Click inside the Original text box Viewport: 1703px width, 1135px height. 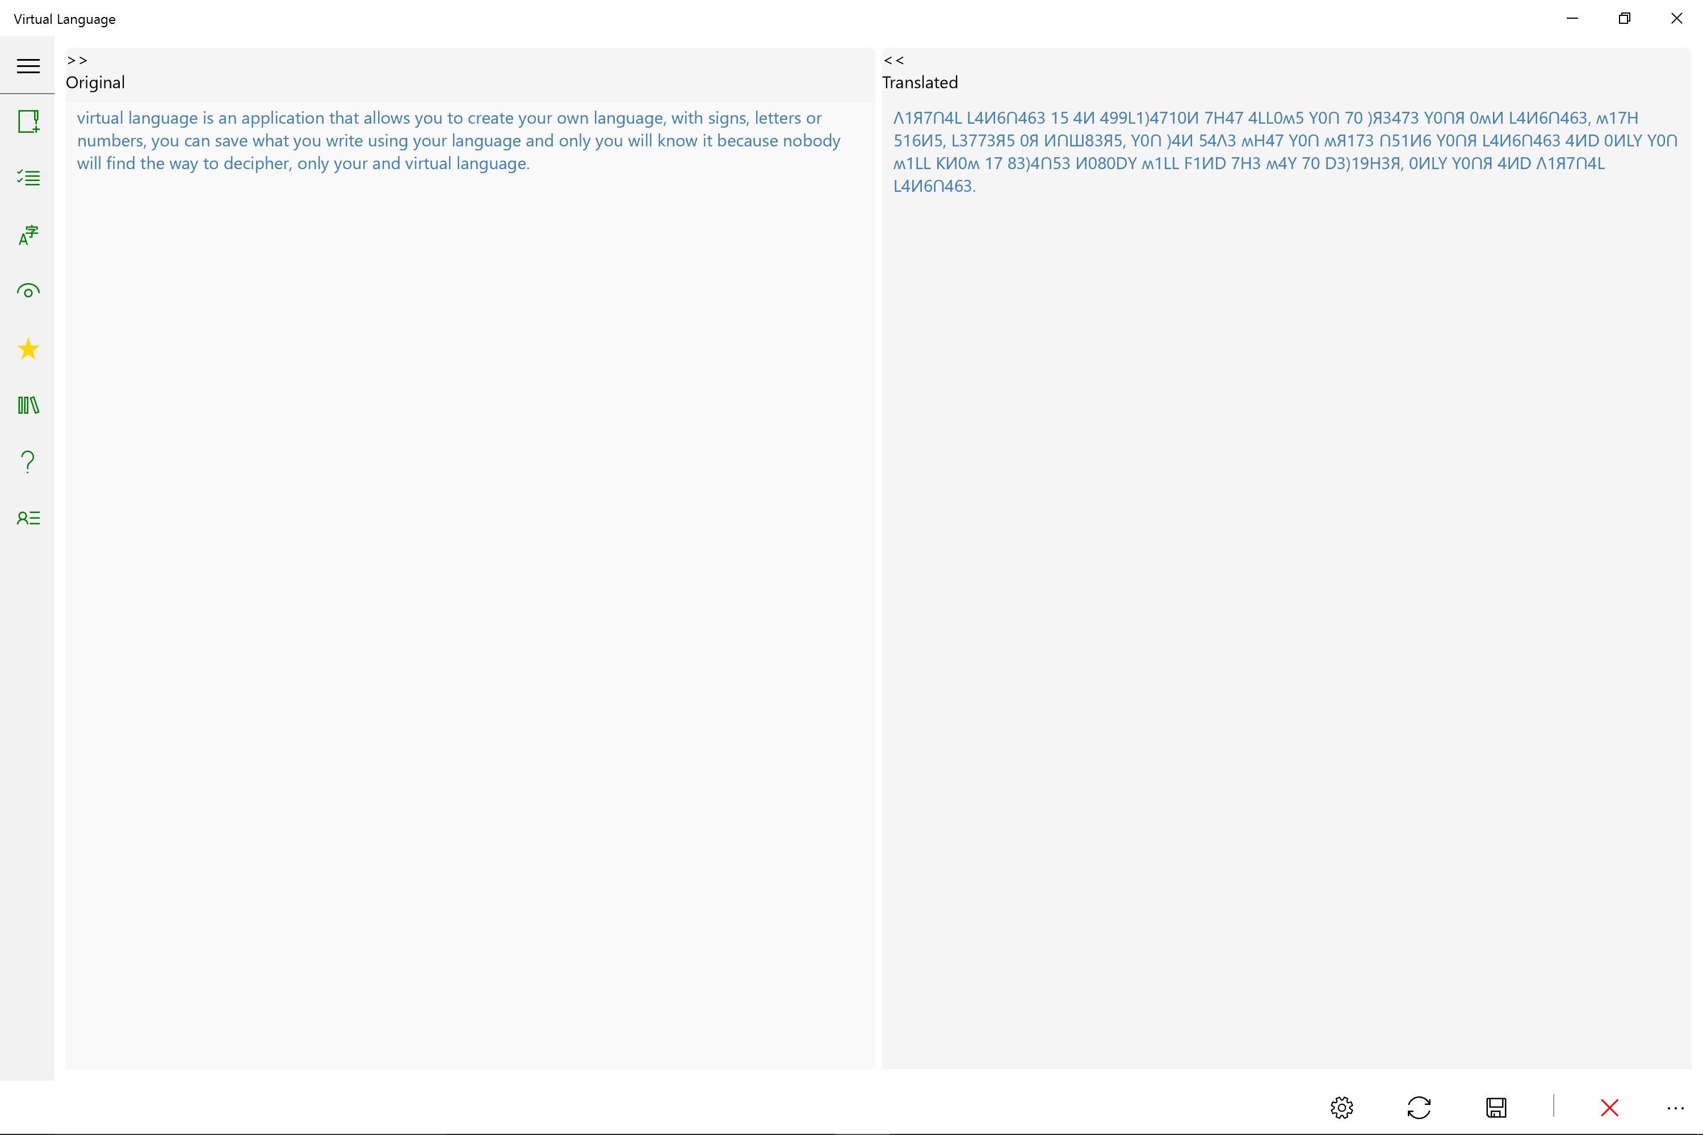[469, 579]
